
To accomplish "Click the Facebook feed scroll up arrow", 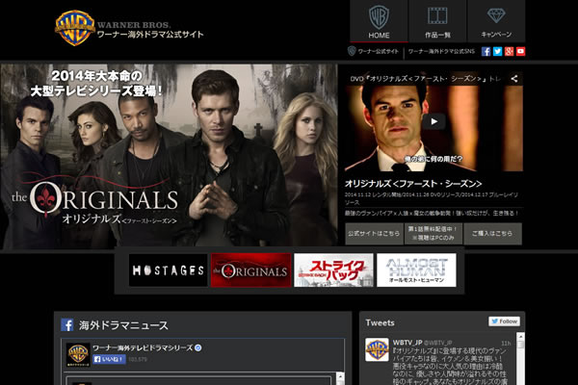I will pos(341,377).
